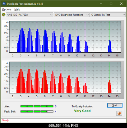Close the PlexTools window
The height and width of the screenshot is (128, 127).
coord(121,4)
